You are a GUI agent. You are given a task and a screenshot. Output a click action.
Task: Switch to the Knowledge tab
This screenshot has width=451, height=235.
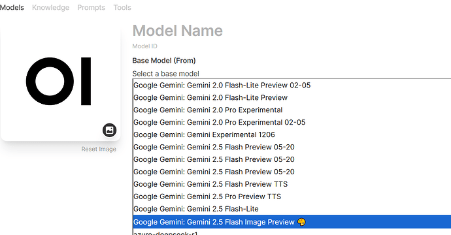pyautogui.click(x=50, y=7)
